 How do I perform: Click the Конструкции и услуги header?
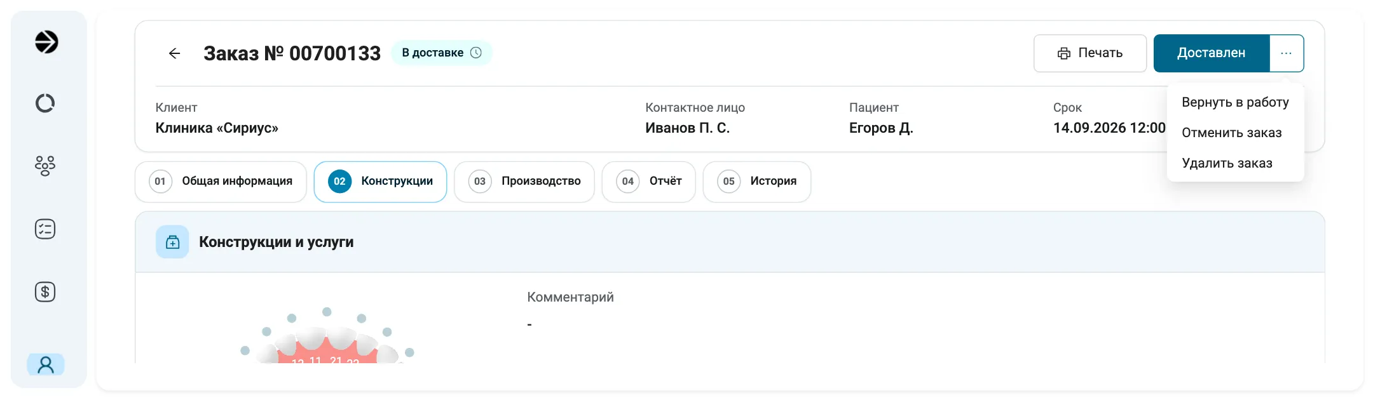[277, 242]
